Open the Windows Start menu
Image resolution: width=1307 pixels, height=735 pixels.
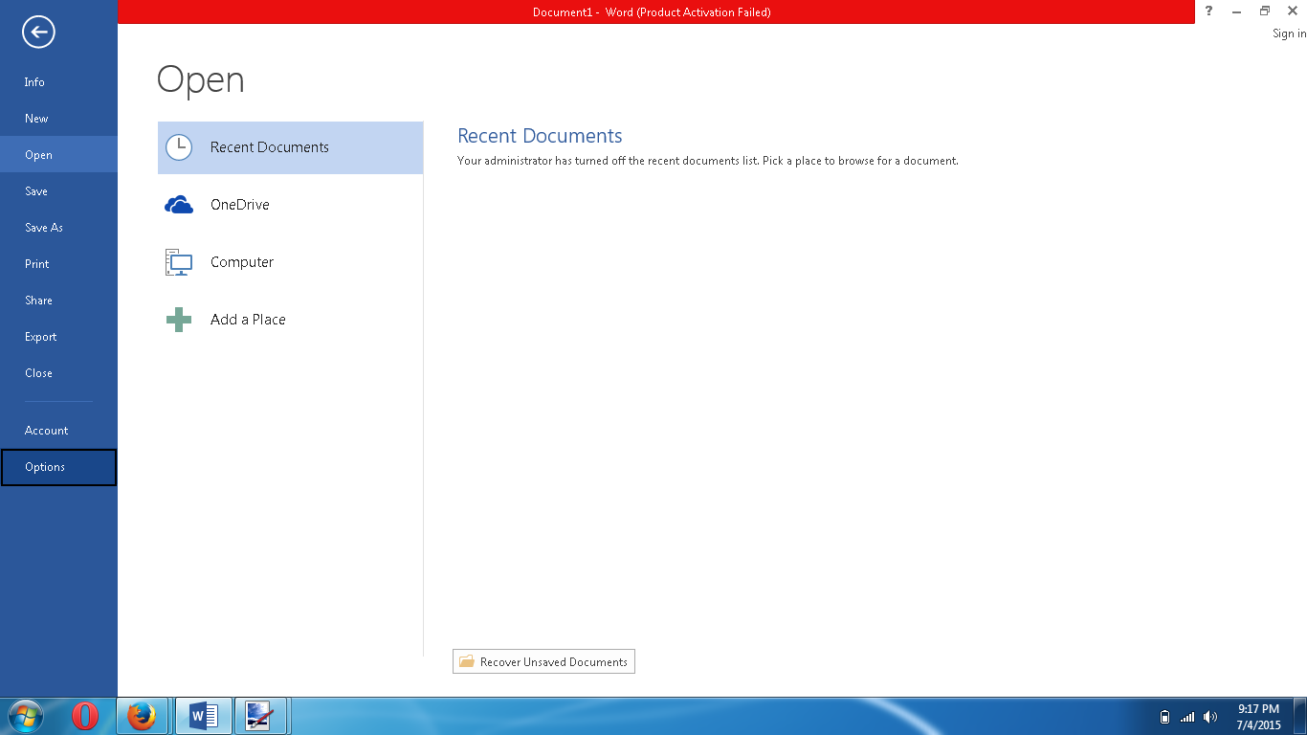pos(24,716)
